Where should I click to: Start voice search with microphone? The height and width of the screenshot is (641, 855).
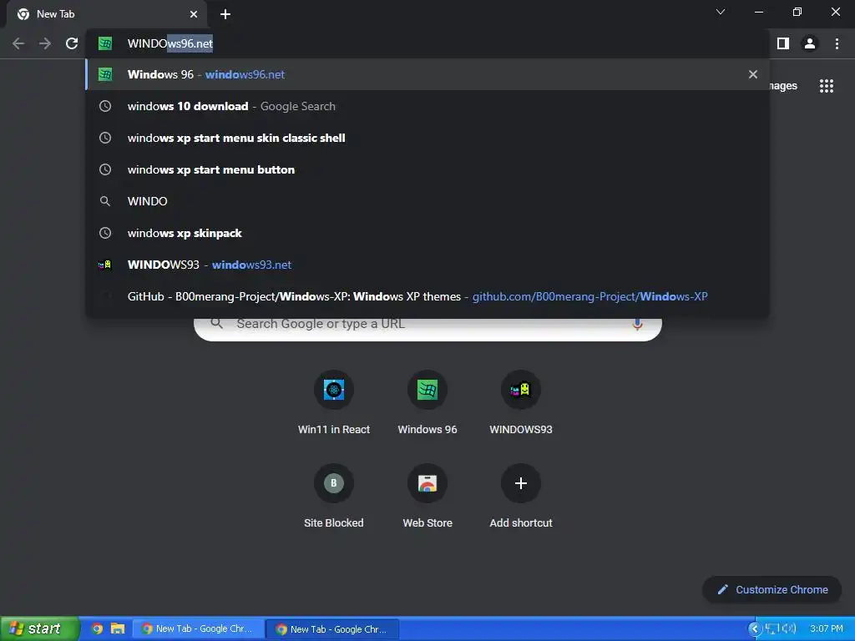[x=637, y=325]
